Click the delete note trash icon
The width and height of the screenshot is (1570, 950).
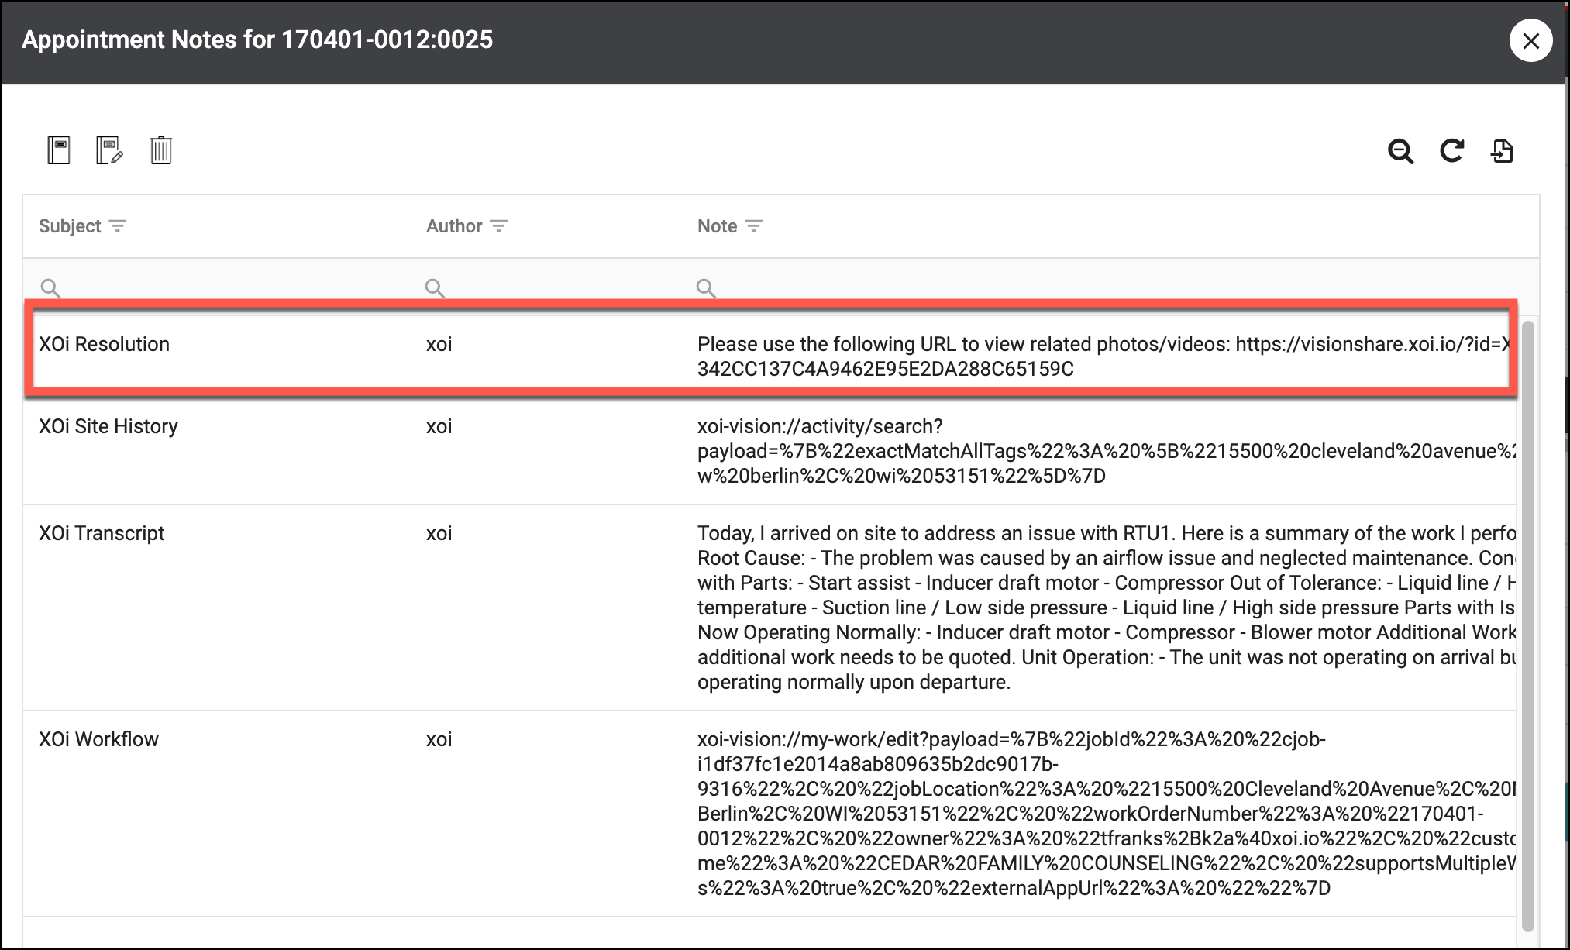click(x=161, y=150)
